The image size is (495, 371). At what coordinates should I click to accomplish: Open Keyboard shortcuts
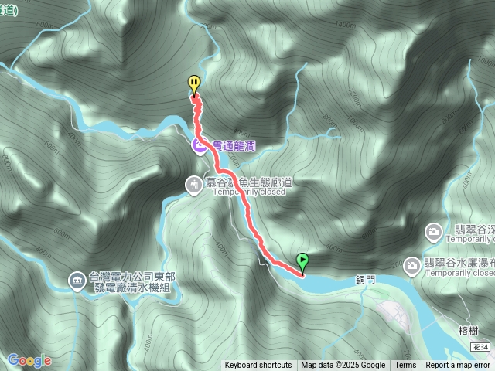(258, 366)
